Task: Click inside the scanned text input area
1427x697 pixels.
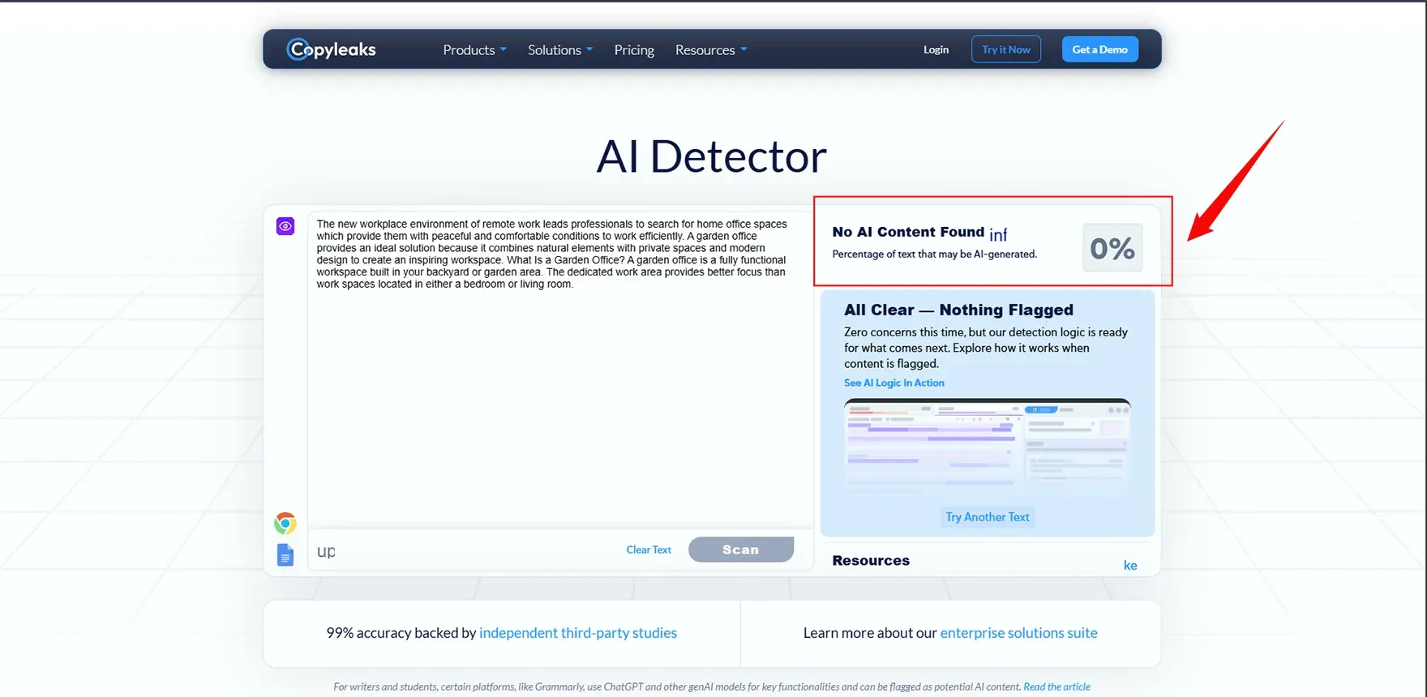Action: click(x=559, y=389)
